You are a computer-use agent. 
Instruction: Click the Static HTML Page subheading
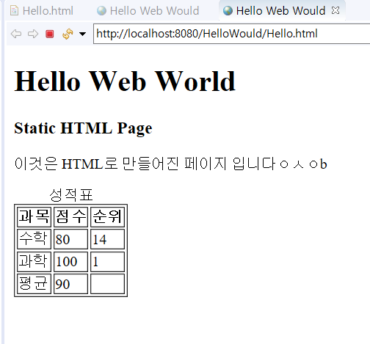point(83,128)
